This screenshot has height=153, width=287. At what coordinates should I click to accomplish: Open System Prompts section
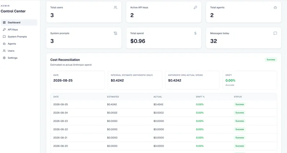[19, 37]
